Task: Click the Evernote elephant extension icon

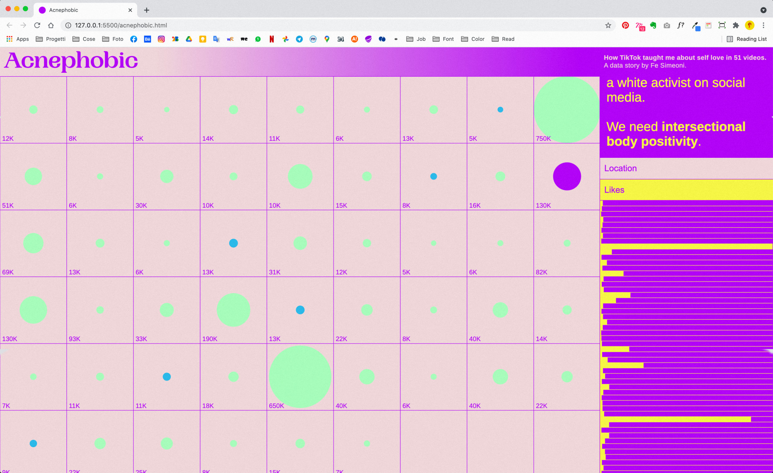Action: [653, 25]
